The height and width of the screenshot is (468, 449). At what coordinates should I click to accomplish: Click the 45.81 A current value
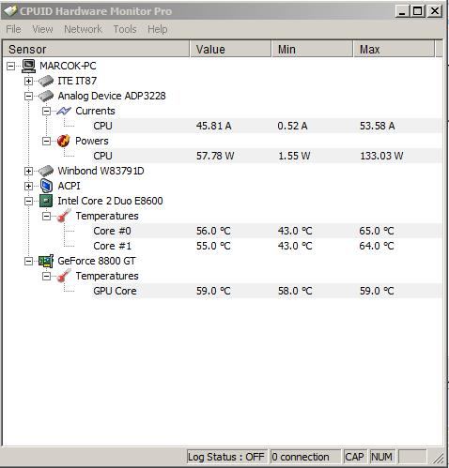pyautogui.click(x=214, y=126)
